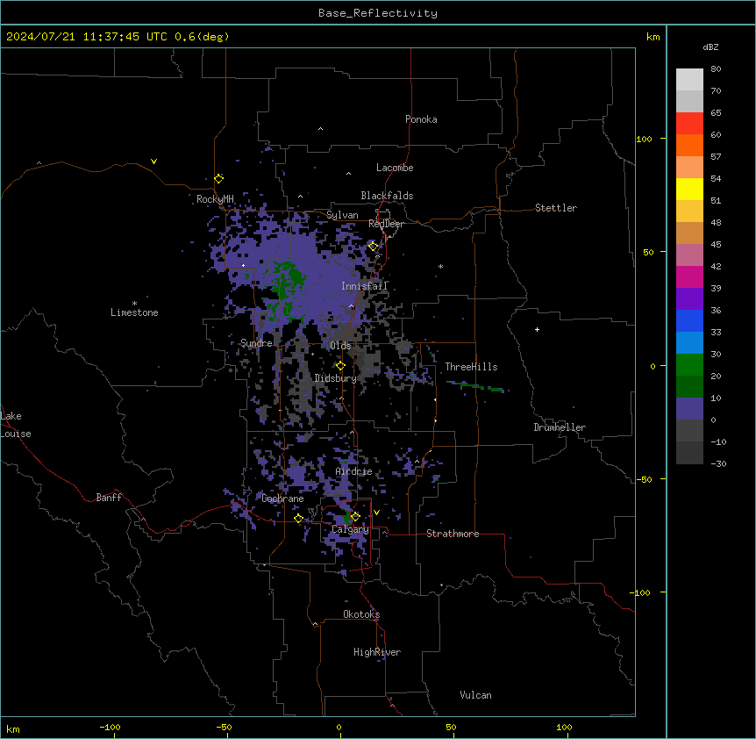The height and width of the screenshot is (739, 756).
Task: Pick the slate purple 10-0 dBZ swatch
Action: pos(689,409)
